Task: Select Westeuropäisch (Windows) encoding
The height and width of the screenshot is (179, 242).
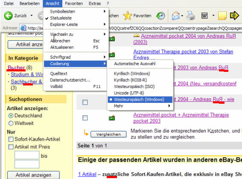Action: (140, 99)
